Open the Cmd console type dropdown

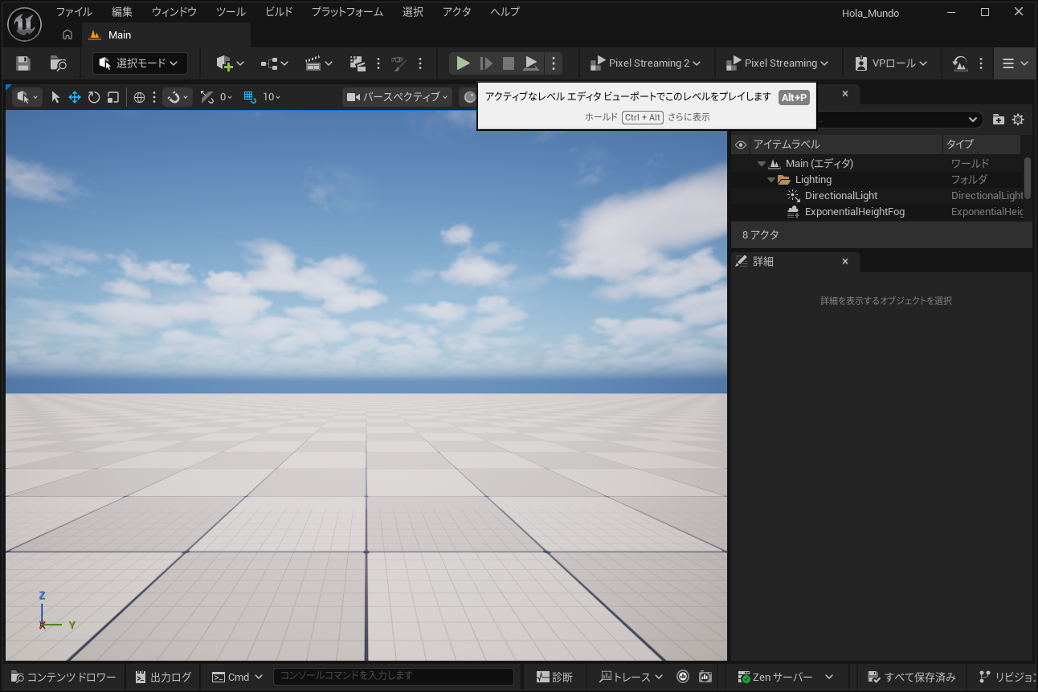tap(238, 677)
